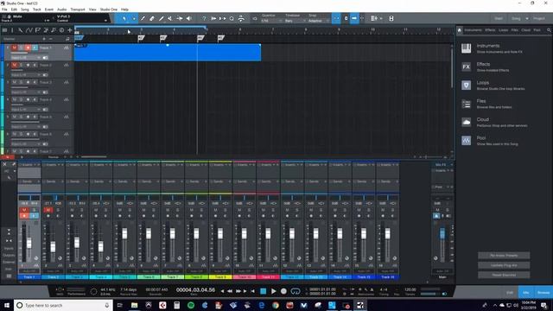The width and height of the screenshot is (553, 311).
Task: Go to browser Home icon
Action: click(460, 30)
